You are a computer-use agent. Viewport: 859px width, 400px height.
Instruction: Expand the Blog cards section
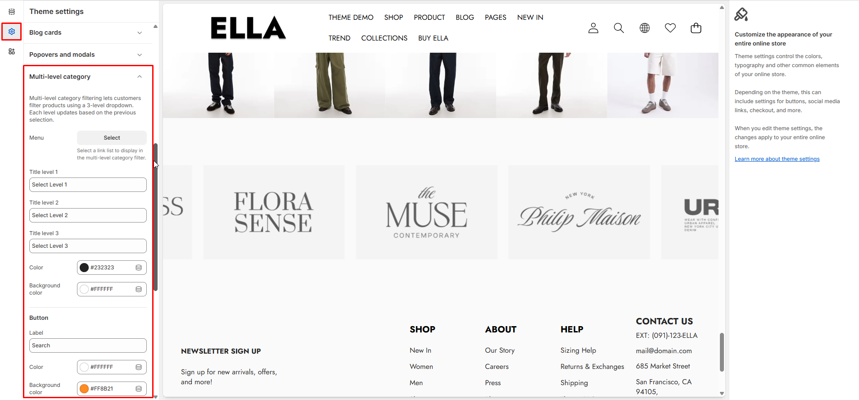pyautogui.click(x=88, y=32)
